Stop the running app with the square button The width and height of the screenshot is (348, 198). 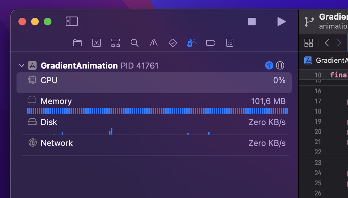click(252, 22)
